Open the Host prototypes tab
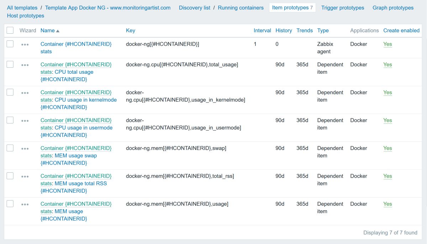 (25, 16)
